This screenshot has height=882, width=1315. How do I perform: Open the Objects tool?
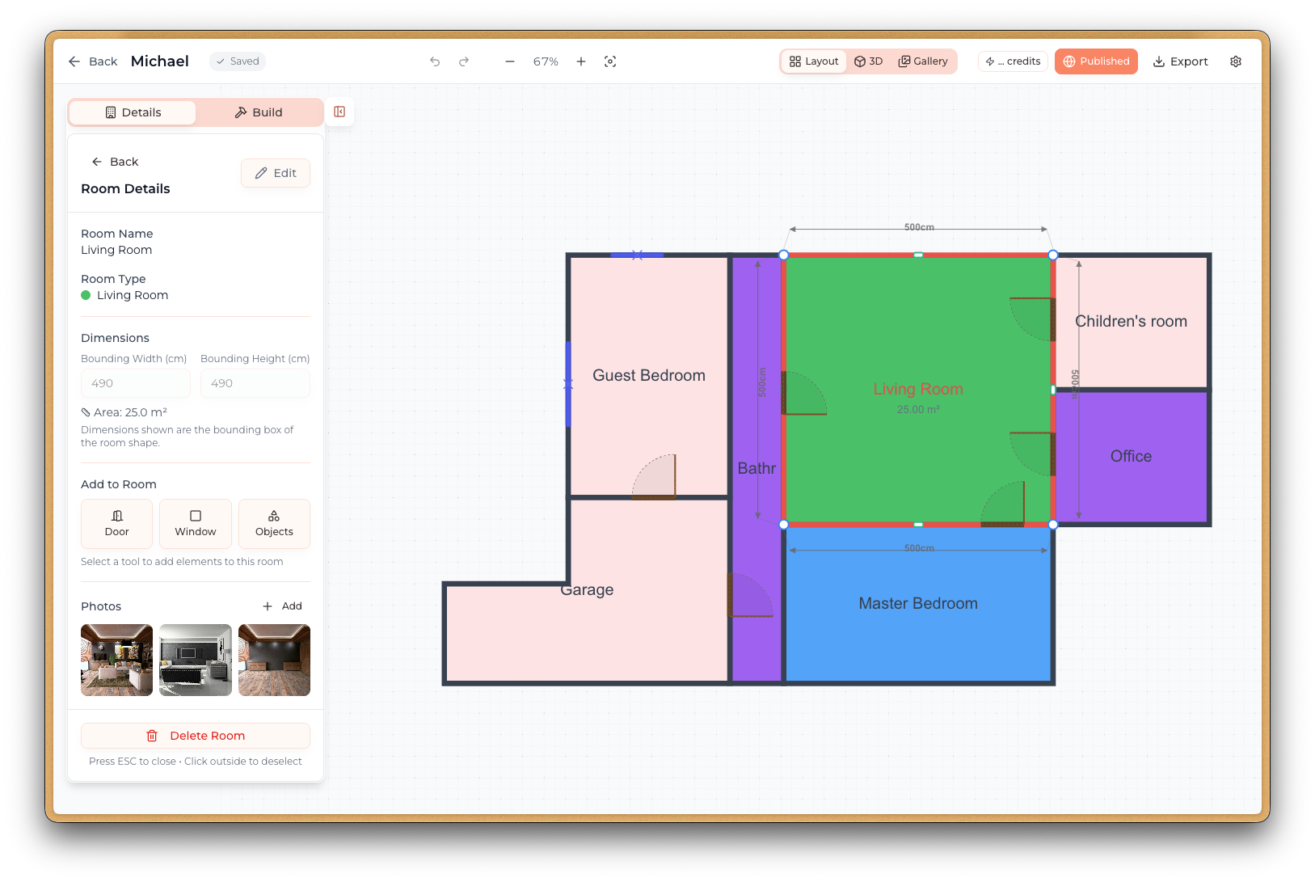[x=273, y=523]
